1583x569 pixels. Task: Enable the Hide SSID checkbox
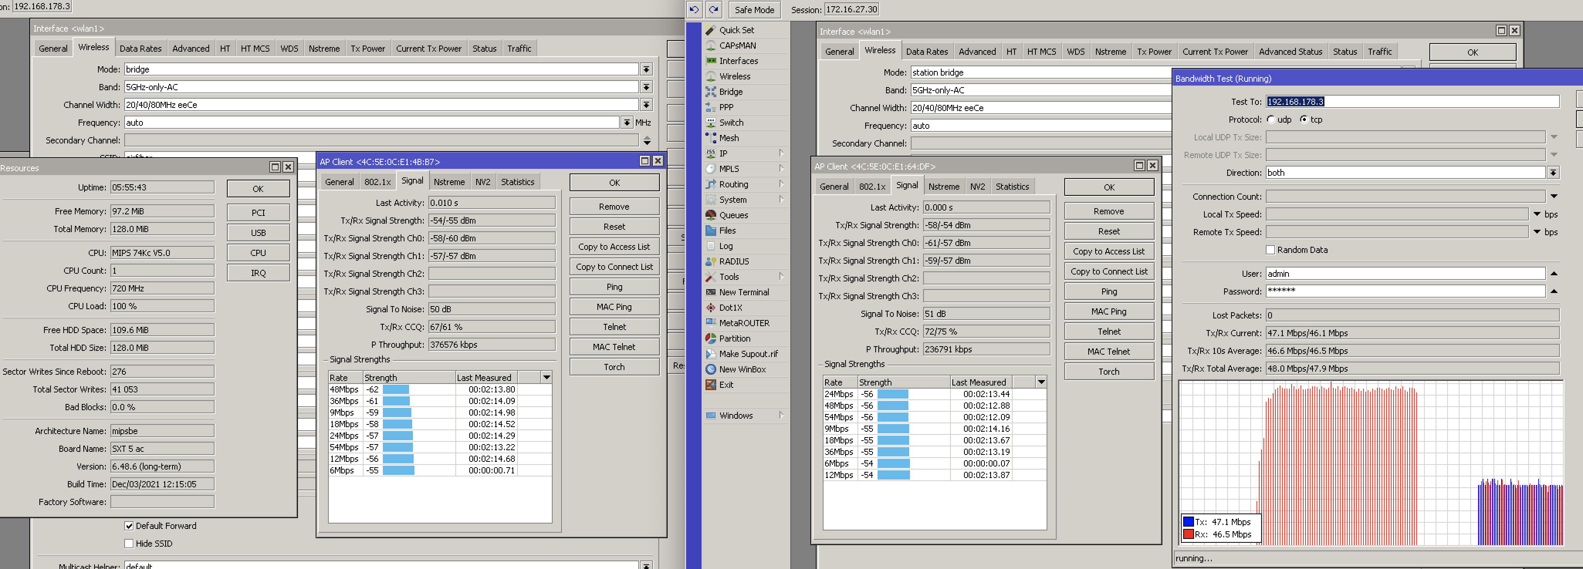click(129, 543)
